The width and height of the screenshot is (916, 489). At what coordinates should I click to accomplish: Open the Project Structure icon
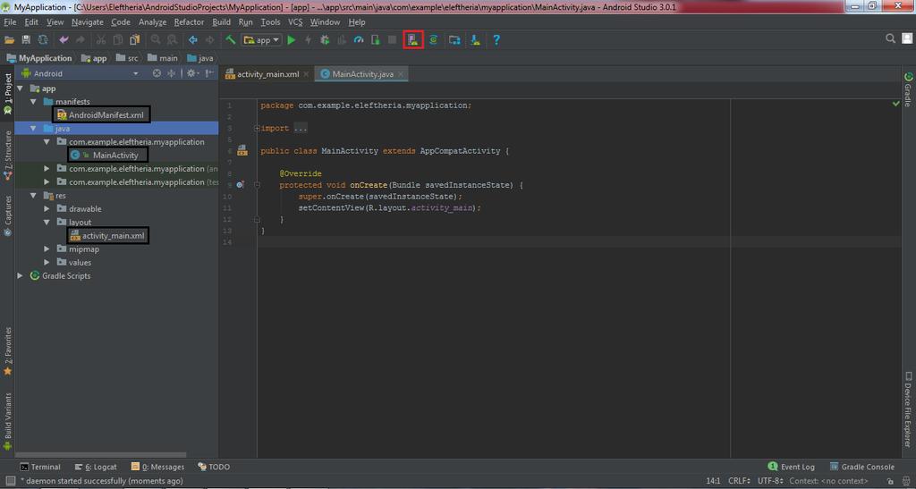pyautogui.click(x=454, y=39)
